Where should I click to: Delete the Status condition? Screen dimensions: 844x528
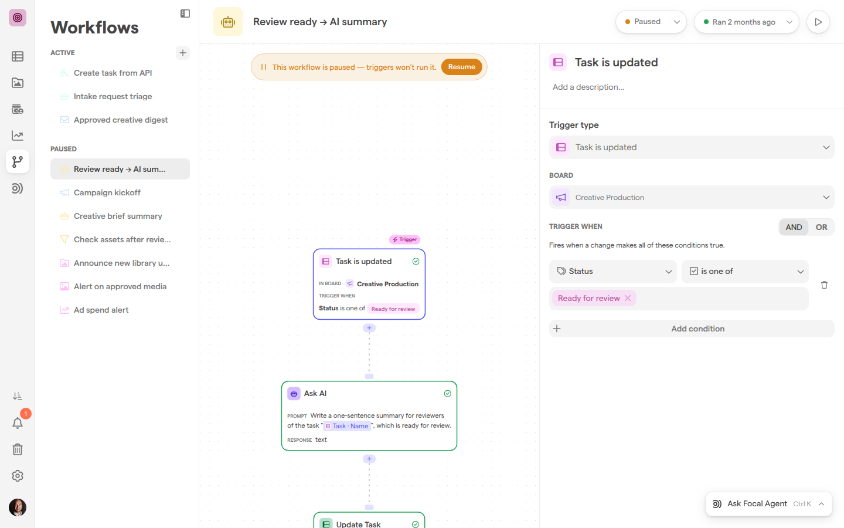[x=824, y=285]
